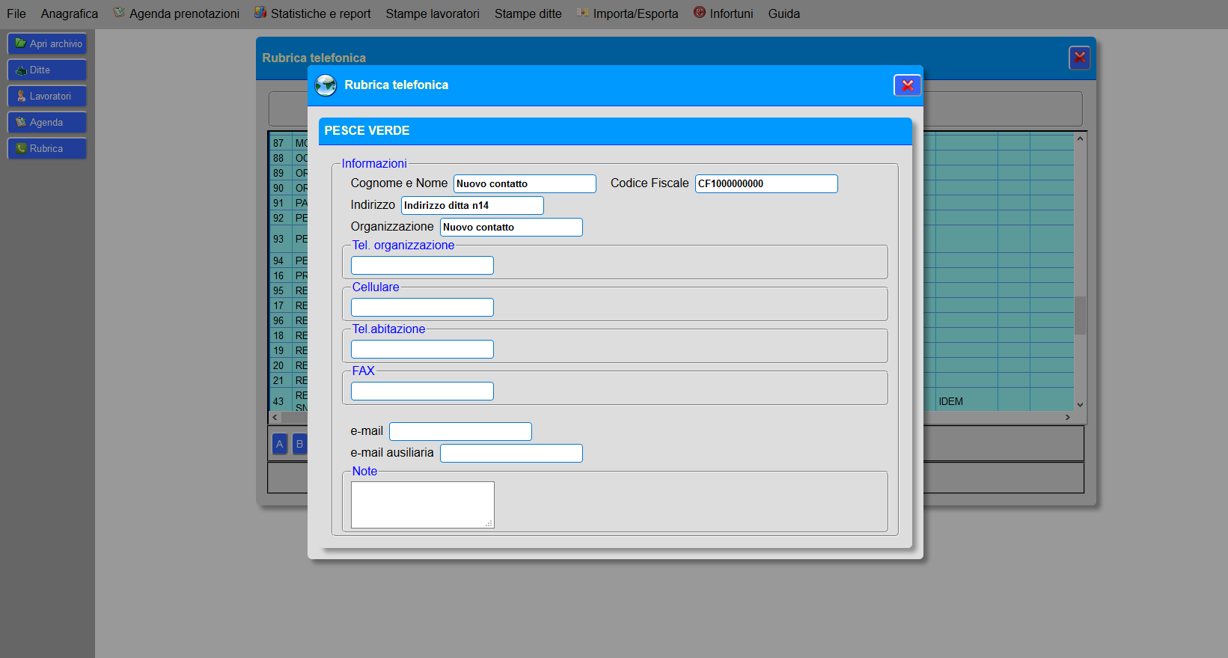
Task: Click the Codice Fiscale field
Action: point(766,183)
